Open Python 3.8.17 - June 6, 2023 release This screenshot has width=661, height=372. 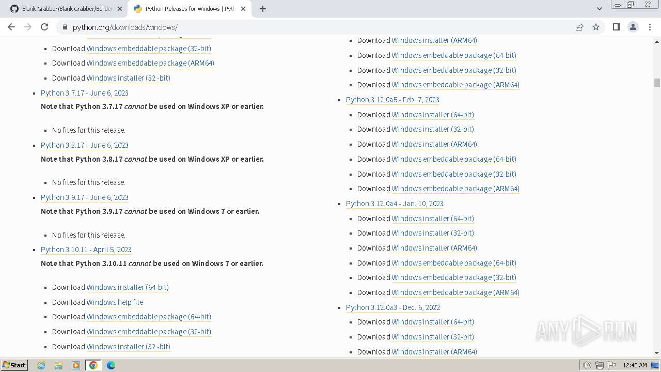point(85,145)
